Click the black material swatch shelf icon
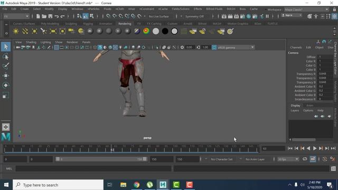The width and height of the screenshot is (338, 190). [165, 31]
